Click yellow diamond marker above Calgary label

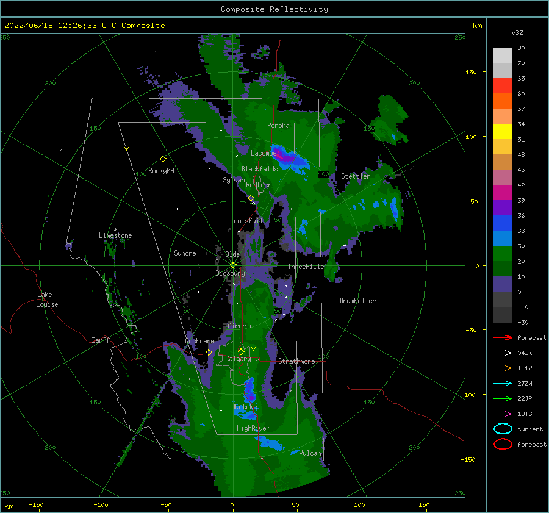pyautogui.click(x=241, y=351)
